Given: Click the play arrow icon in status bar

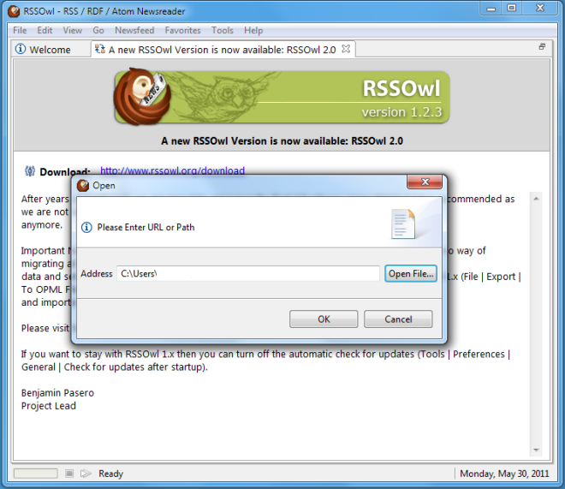Looking at the screenshot, I should [x=86, y=473].
